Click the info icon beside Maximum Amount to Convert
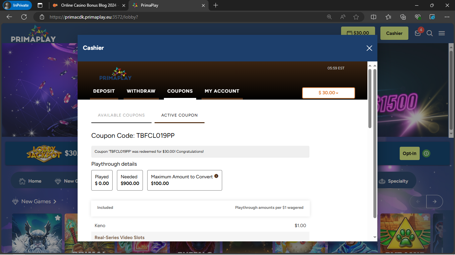455x255 pixels. click(216, 176)
